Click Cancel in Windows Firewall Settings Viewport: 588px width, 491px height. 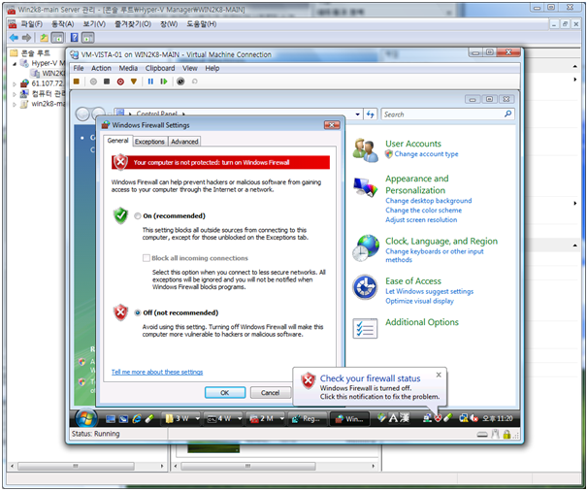pos(271,393)
